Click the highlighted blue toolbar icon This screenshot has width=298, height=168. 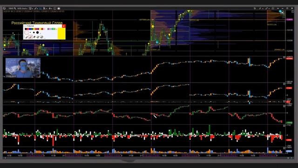[x=41, y=8]
